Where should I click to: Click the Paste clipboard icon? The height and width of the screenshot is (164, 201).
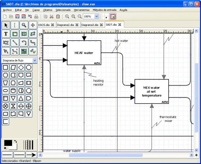click(x=58, y=17)
